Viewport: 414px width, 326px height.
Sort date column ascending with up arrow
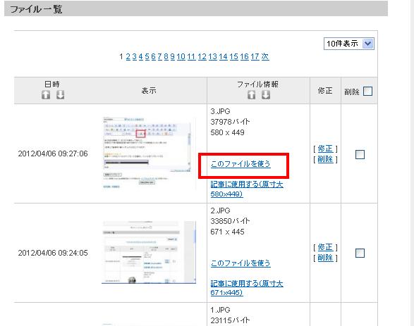click(x=46, y=94)
